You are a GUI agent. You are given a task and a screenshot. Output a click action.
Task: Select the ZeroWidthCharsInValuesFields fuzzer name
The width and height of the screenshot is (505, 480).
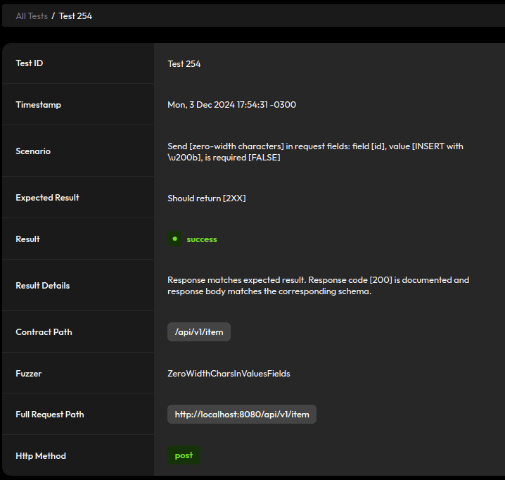point(229,374)
